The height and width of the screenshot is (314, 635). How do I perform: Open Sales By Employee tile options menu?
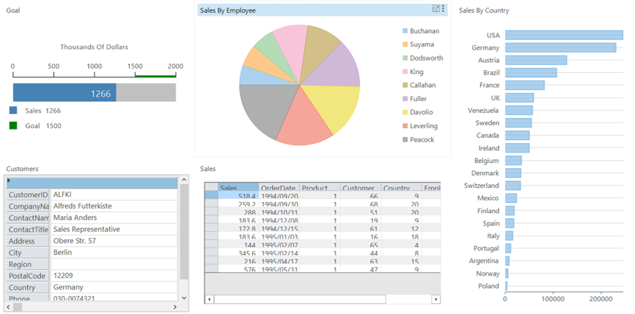(x=443, y=8)
